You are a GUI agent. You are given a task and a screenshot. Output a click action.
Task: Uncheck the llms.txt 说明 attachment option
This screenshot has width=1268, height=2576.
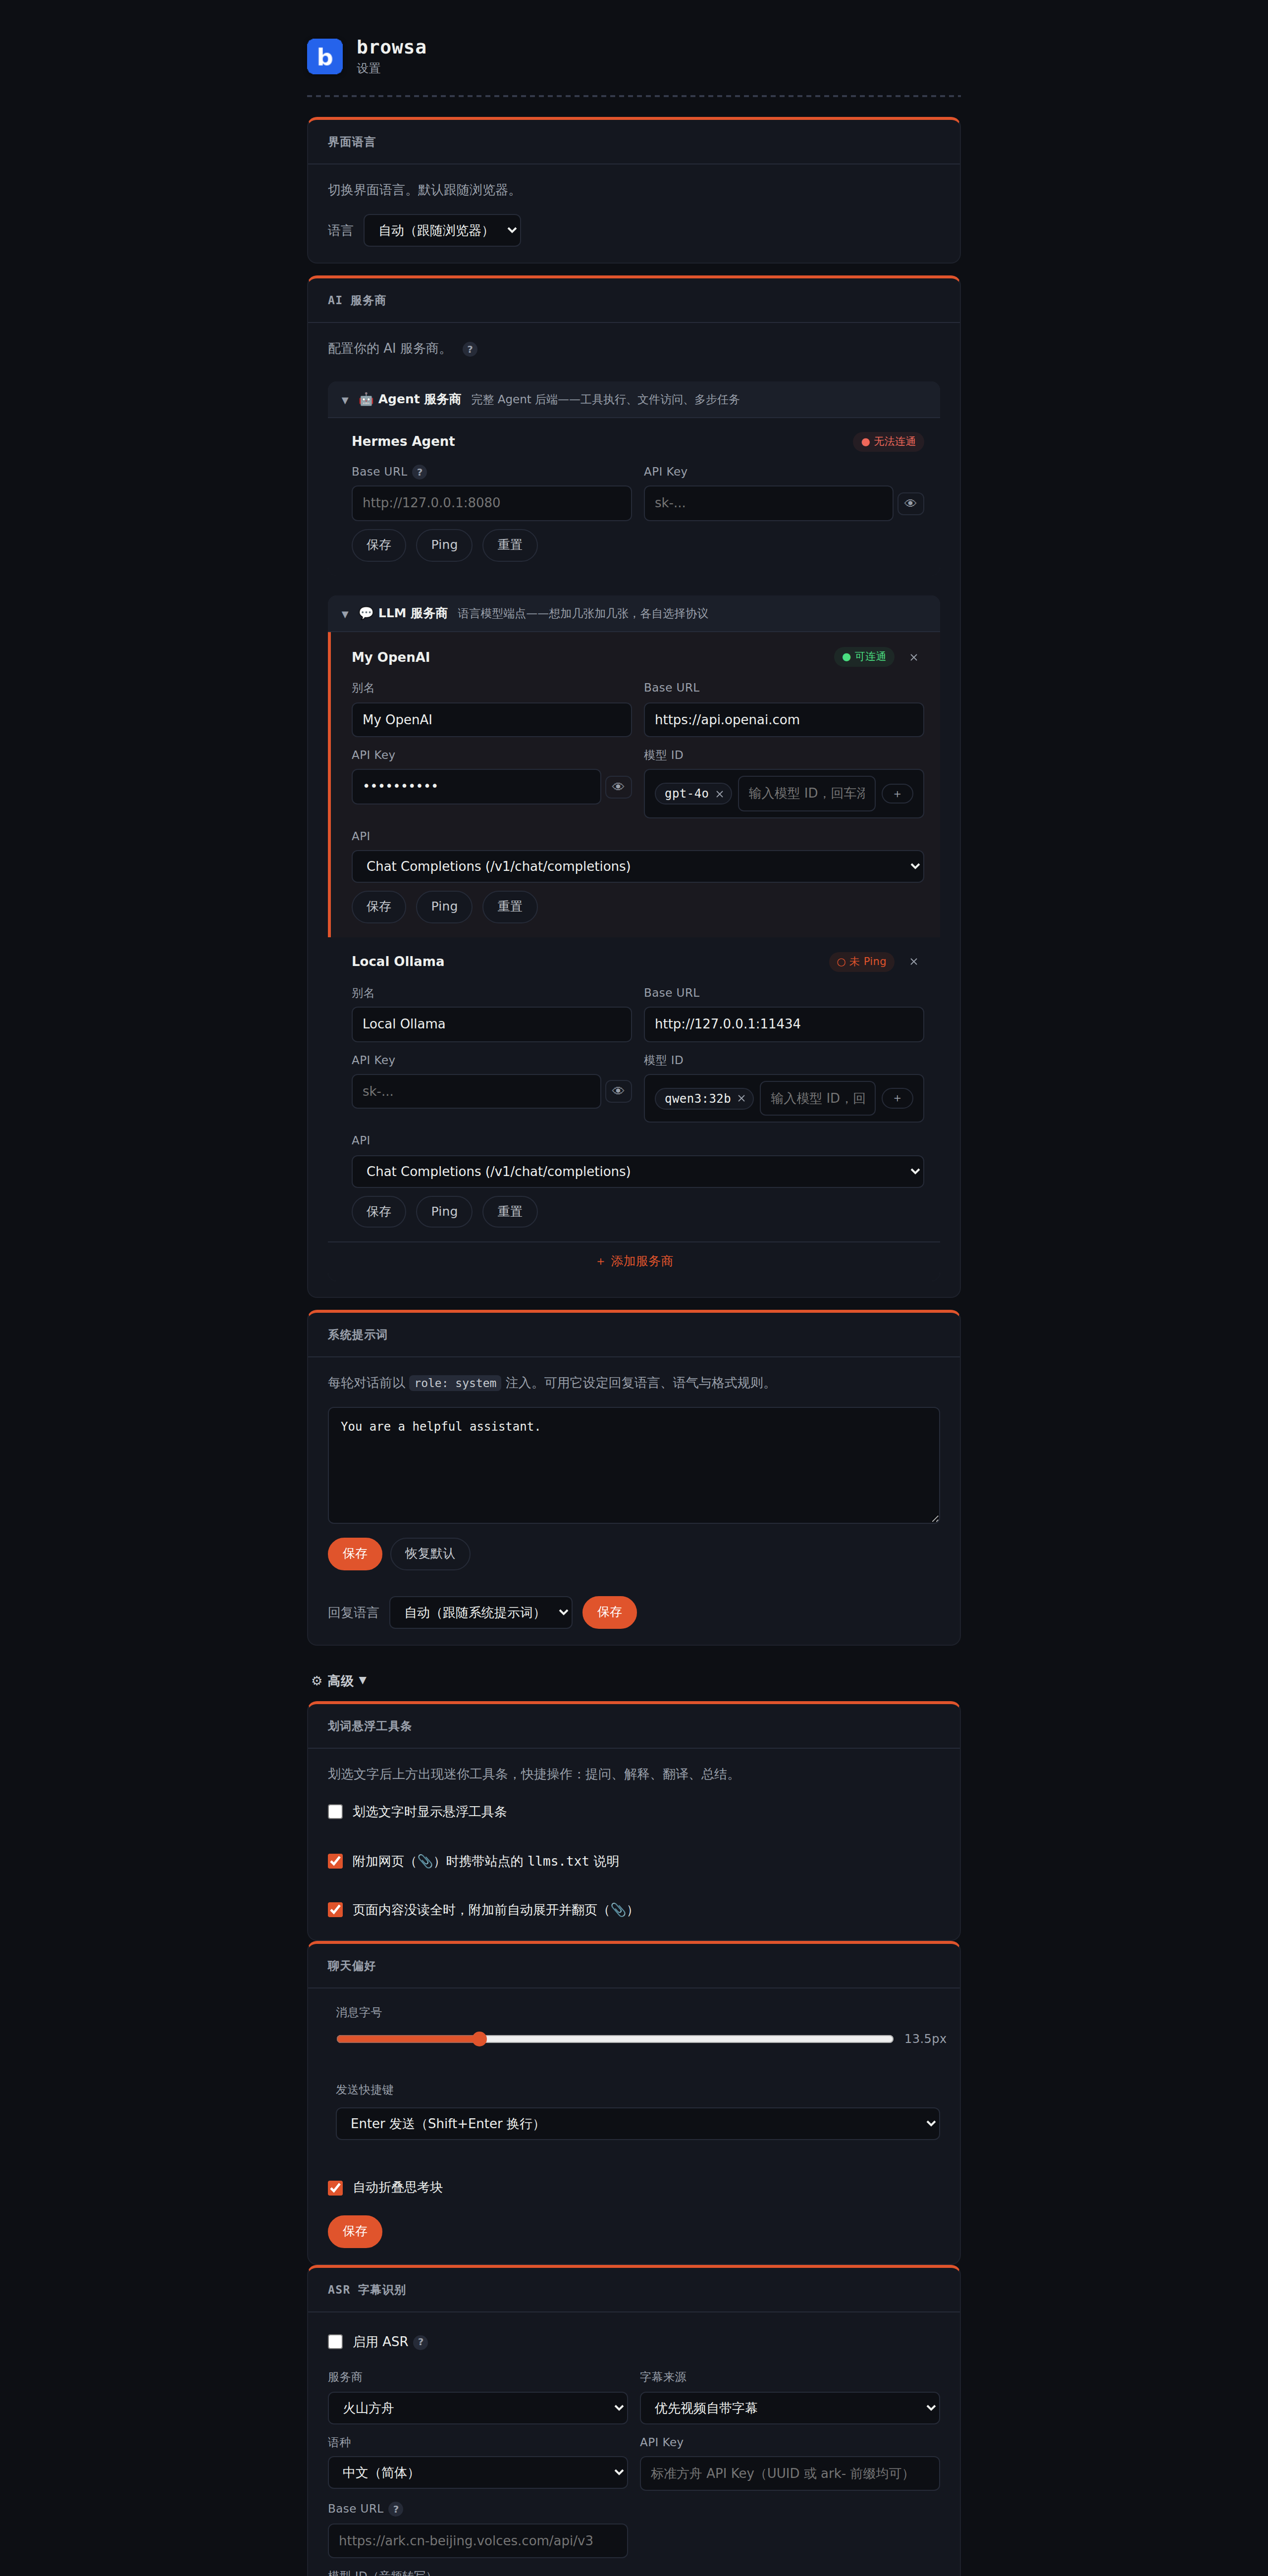click(x=335, y=1861)
